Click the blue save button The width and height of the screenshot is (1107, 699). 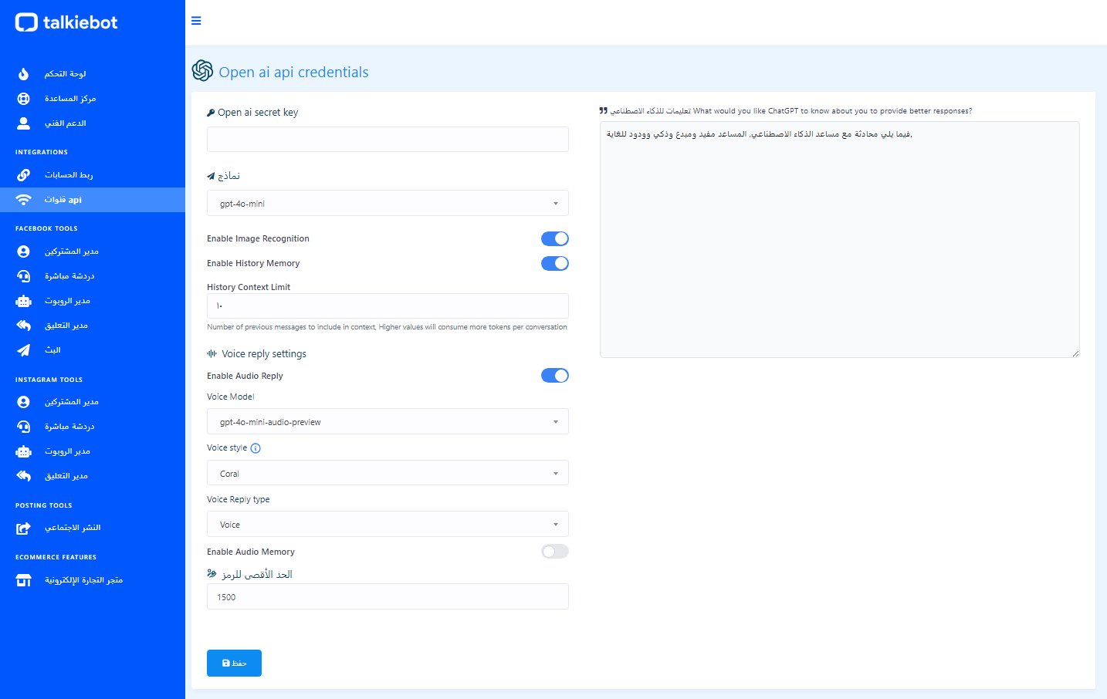[234, 663]
